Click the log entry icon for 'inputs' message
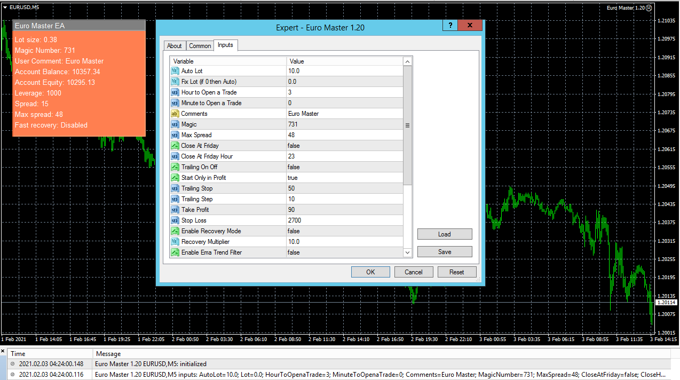The height and width of the screenshot is (380, 680). tap(13, 375)
